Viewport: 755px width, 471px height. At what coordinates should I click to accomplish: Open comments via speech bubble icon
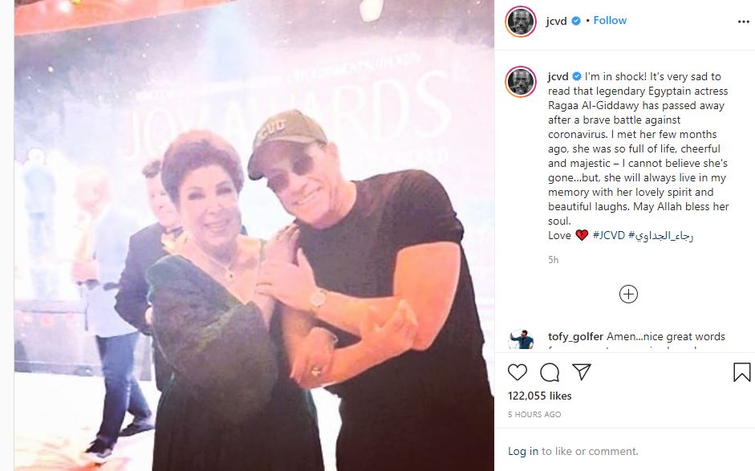550,372
